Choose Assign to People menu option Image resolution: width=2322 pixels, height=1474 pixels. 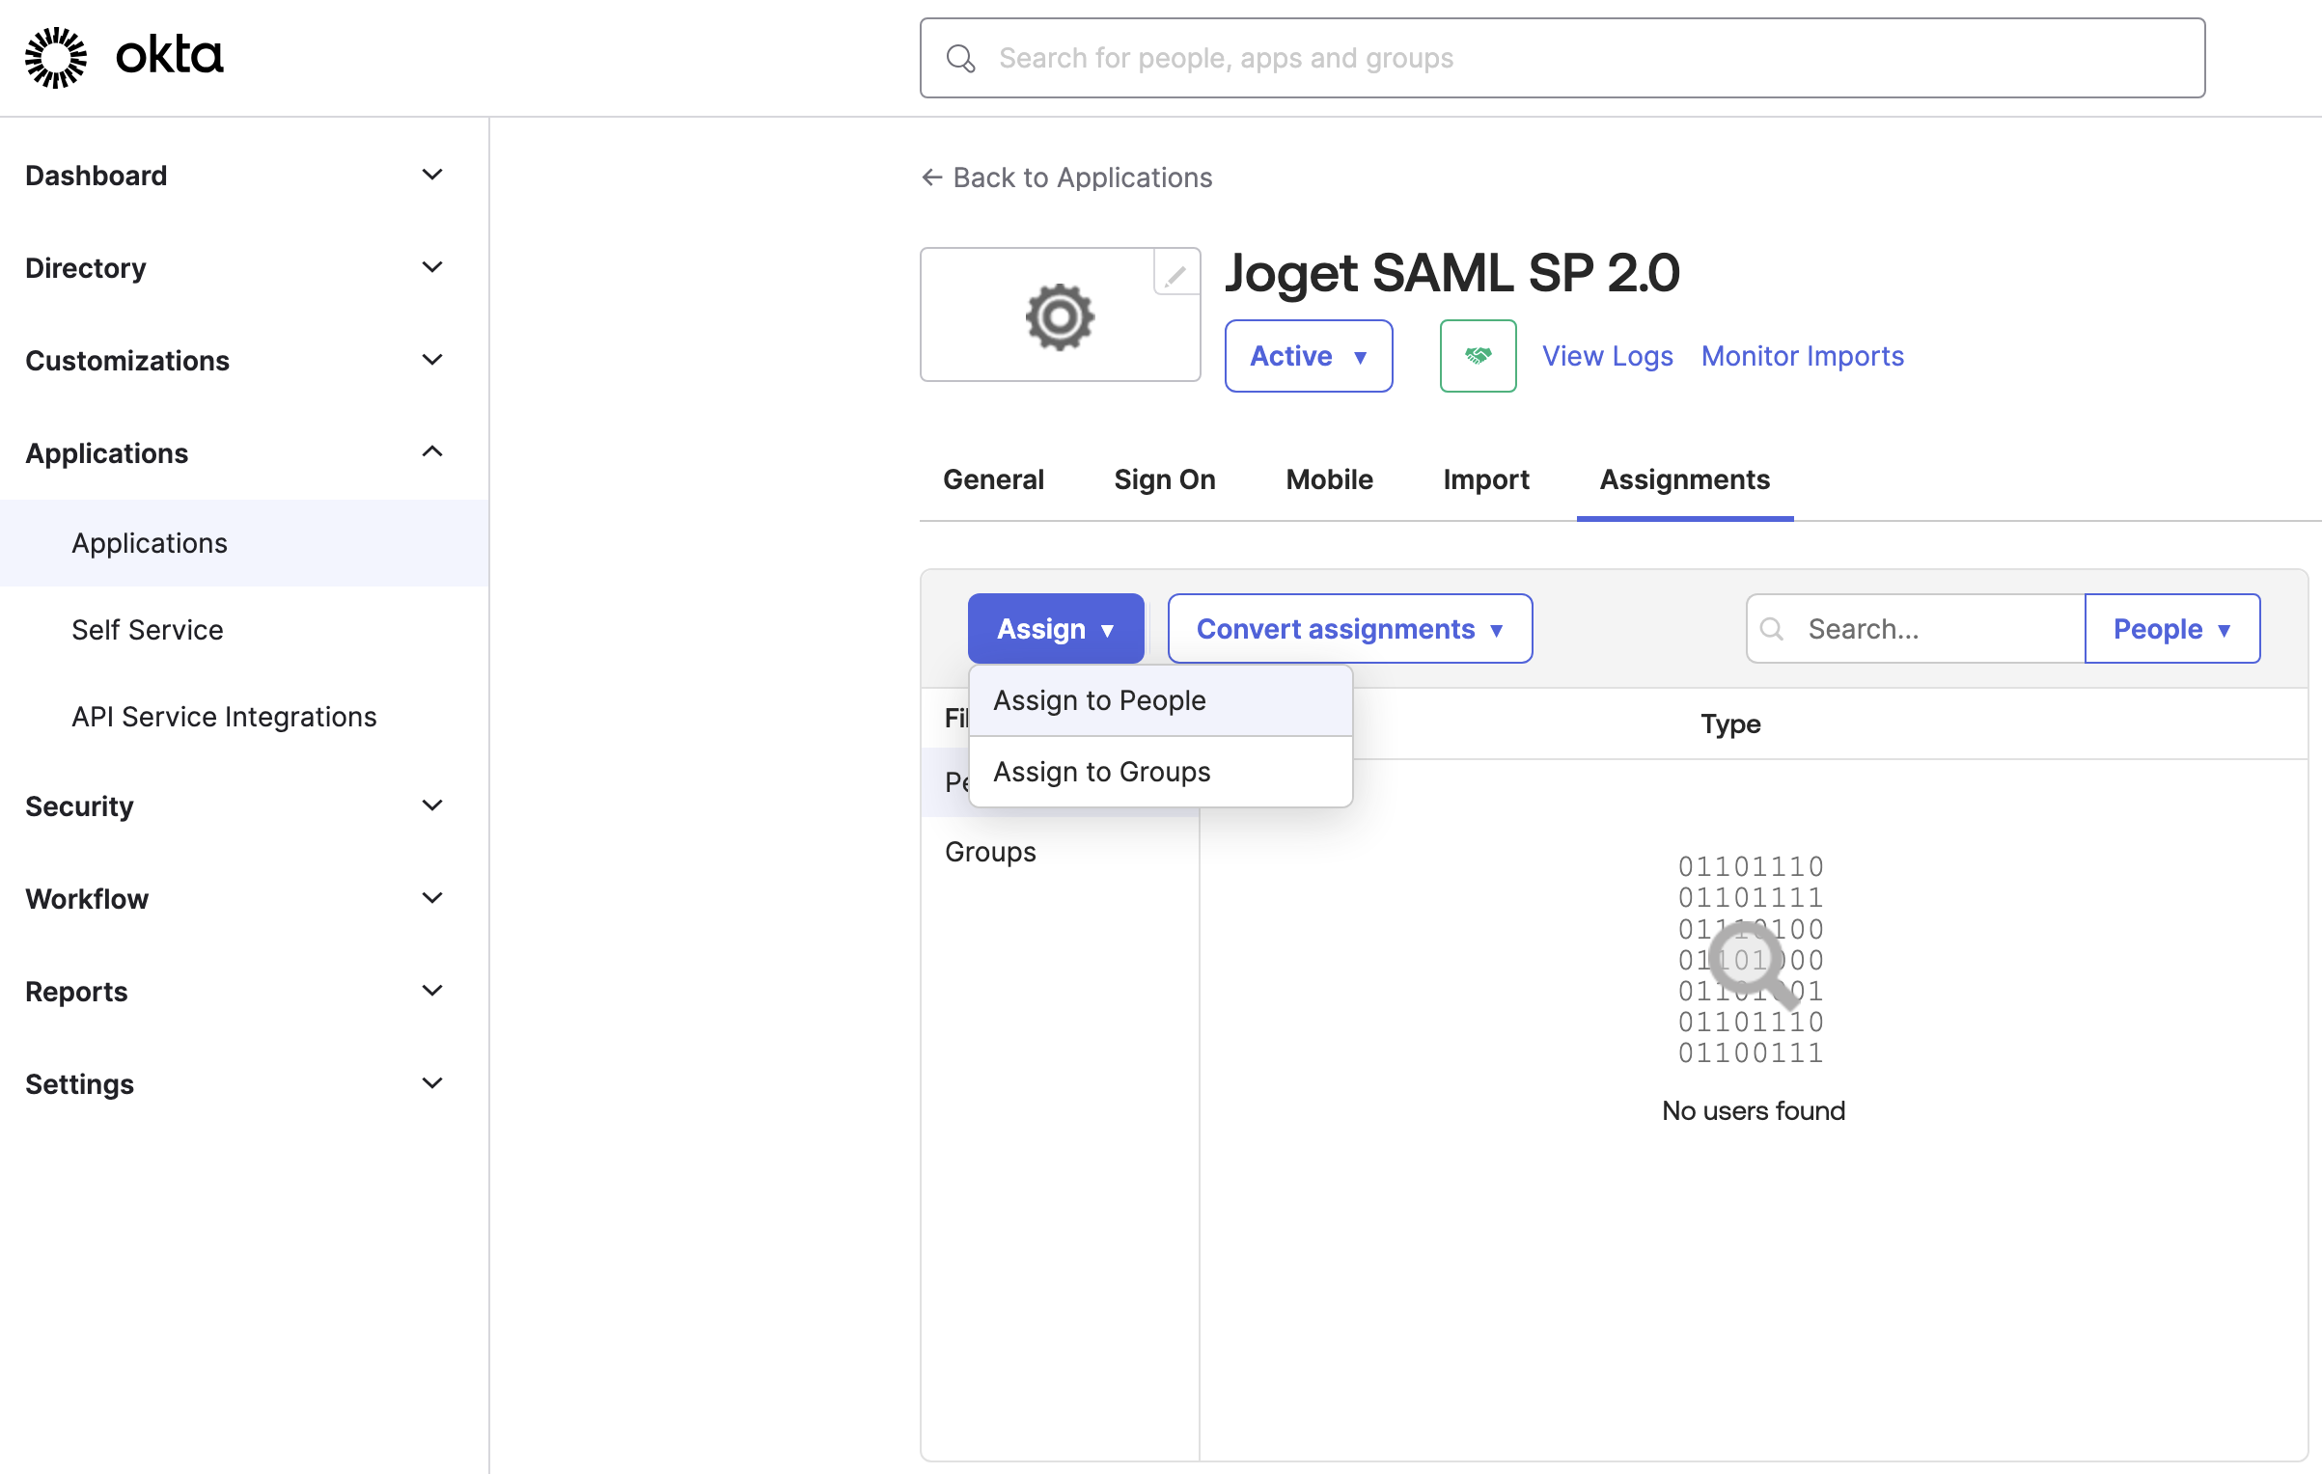point(1099,700)
